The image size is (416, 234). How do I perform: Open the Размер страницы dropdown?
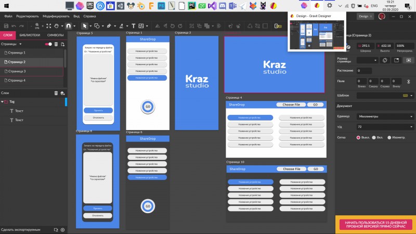tap(367, 60)
